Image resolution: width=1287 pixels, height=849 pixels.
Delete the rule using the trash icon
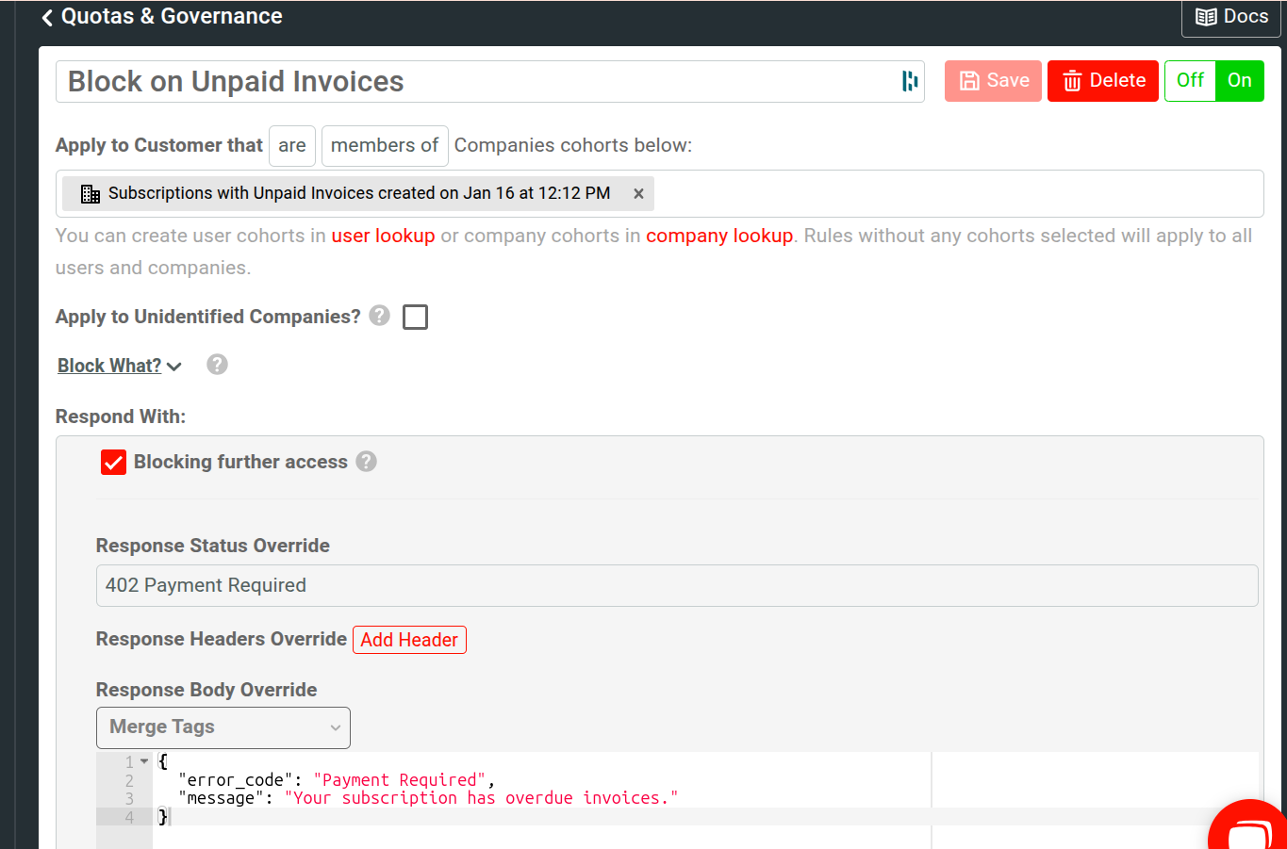coord(1072,81)
